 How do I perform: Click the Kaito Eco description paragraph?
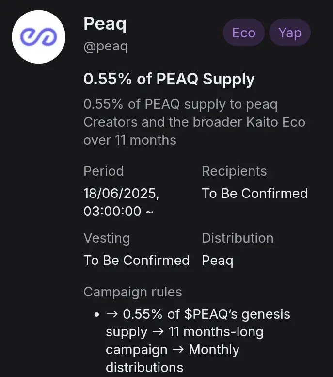click(194, 122)
